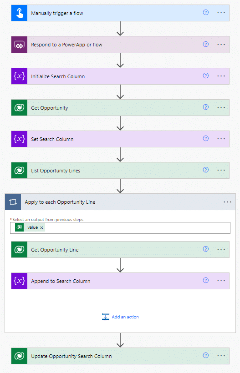Expand the List Opportunity Lines step

(x=120, y=170)
